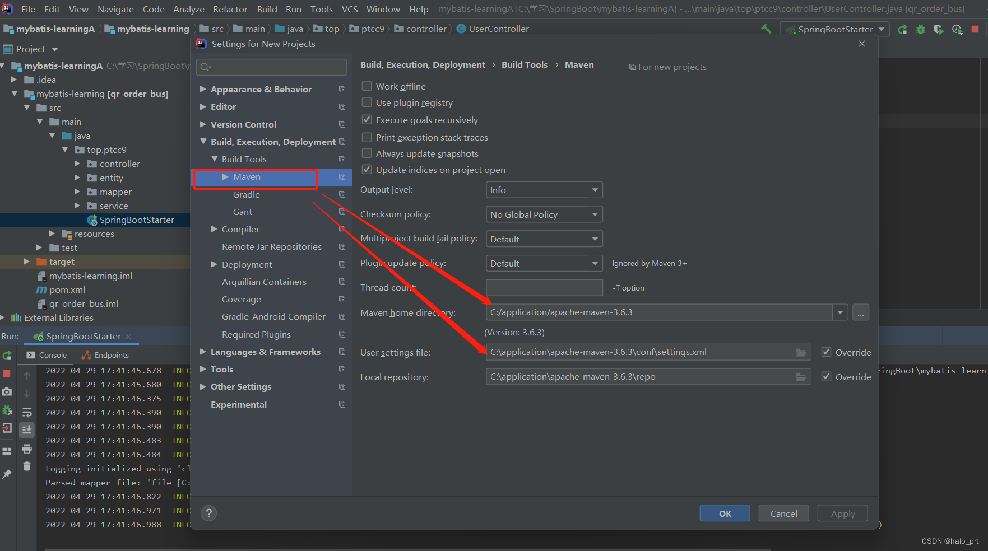The width and height of the screenshot is (988, 551).
Task: Click the profile icon beside Editor row
Action: 342,107
